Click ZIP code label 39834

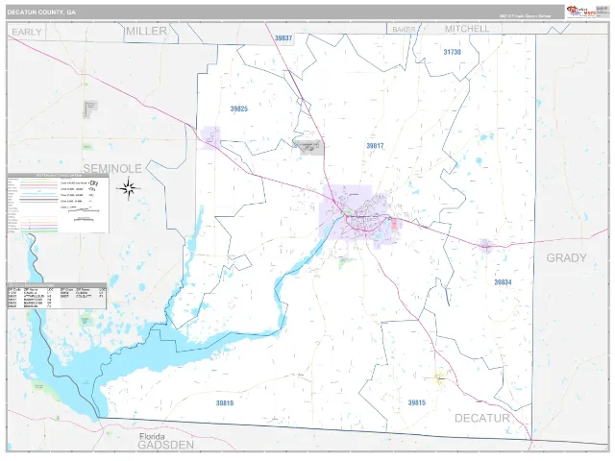pos(503,282)
